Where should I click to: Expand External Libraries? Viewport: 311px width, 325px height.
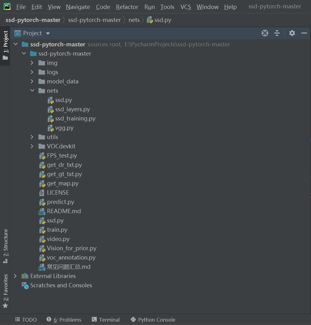pyautogui.click(x=15, y=276)
